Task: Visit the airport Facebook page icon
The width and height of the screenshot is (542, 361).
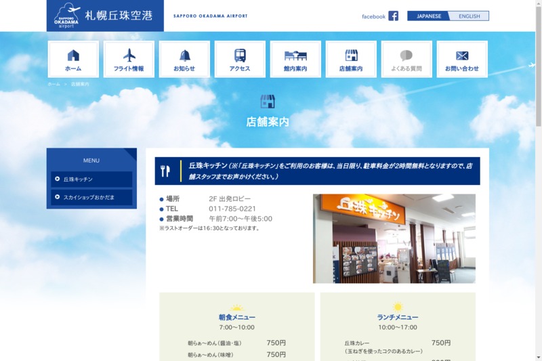Action: tap(393, 16)
